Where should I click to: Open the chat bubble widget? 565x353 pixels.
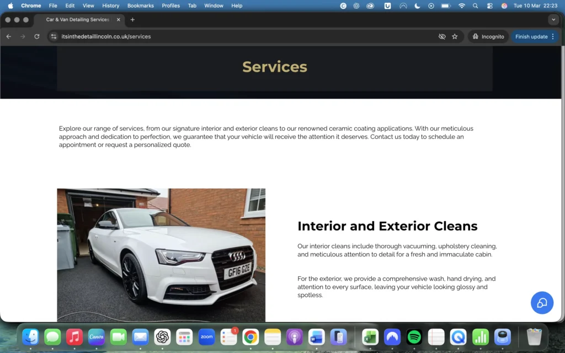click(542, 303)
